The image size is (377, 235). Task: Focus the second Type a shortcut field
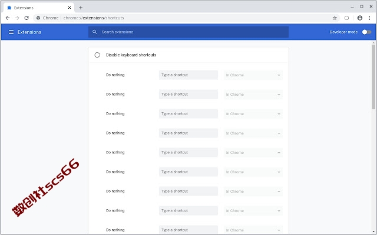pos(188,94)
